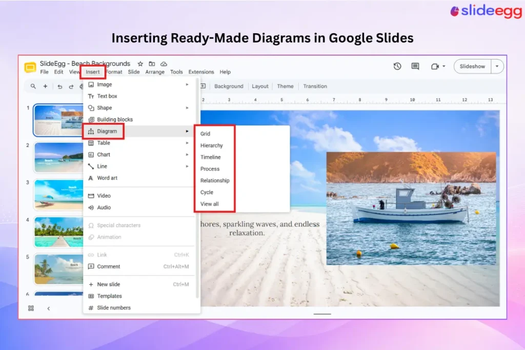Image resolution: width=525 pixels, height=350 pixels.
Task: Open the Tools menu
Action: 176,72
